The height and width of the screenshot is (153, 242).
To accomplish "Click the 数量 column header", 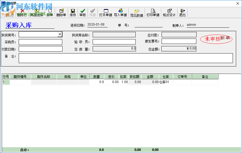I will coord(97,77).
